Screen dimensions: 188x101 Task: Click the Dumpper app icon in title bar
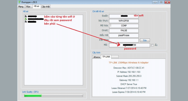[x=19, y=2]
